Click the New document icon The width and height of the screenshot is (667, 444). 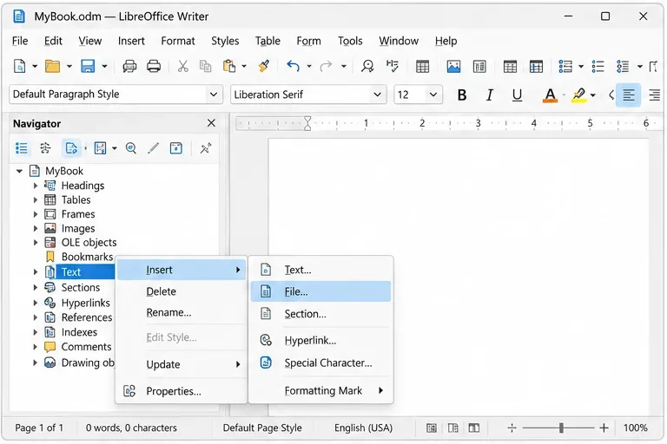(x=20, y=67)
